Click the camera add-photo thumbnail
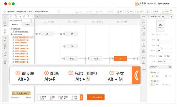This screenshot has width=177, height=107. [160, 26]
